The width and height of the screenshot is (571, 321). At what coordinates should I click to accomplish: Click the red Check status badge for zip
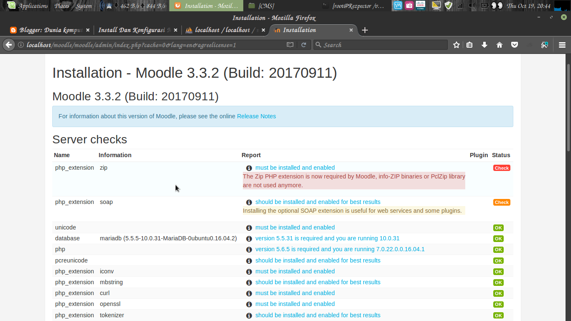point(502,168)
